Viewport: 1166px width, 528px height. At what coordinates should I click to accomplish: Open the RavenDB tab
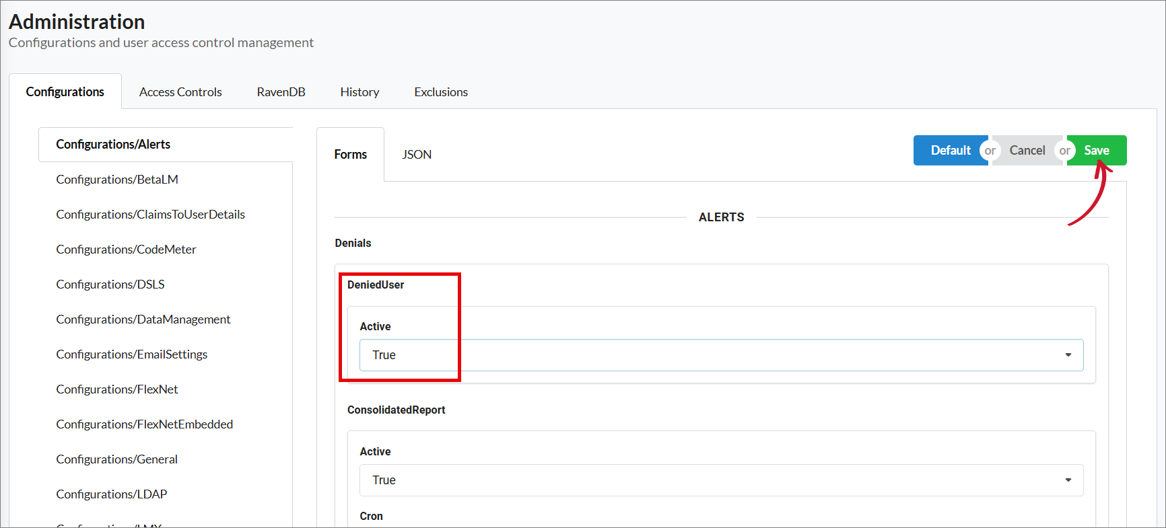pos(281,91)
